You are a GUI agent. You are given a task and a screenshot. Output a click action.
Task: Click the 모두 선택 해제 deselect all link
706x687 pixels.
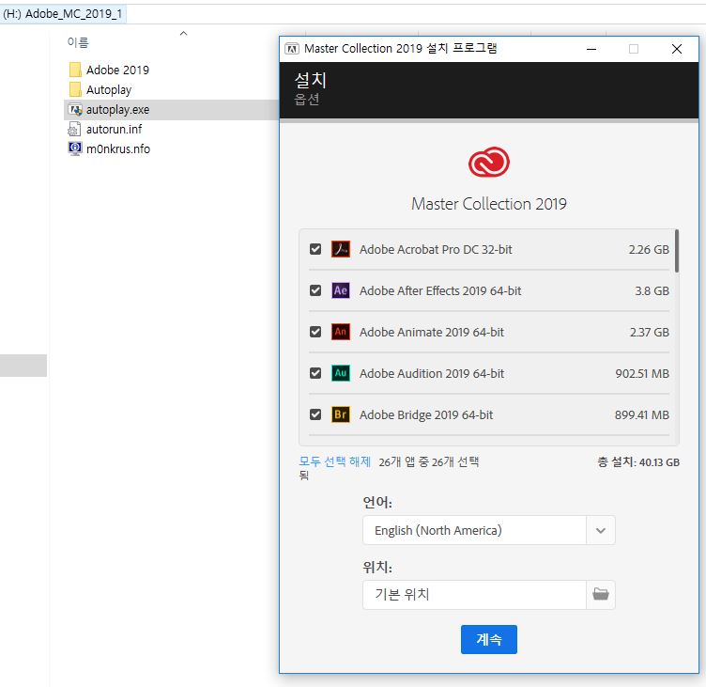pos(335,461)
